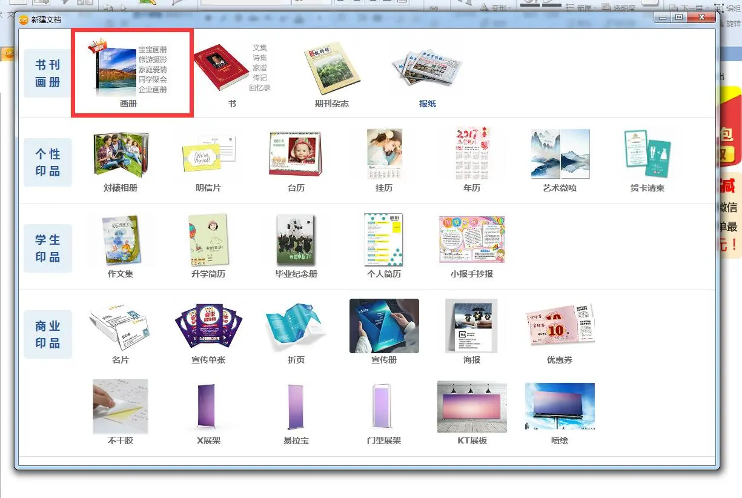Select the 贺卡请柬 greeting card icon
This screenshot has height=498, width=742.
point(648,153)
